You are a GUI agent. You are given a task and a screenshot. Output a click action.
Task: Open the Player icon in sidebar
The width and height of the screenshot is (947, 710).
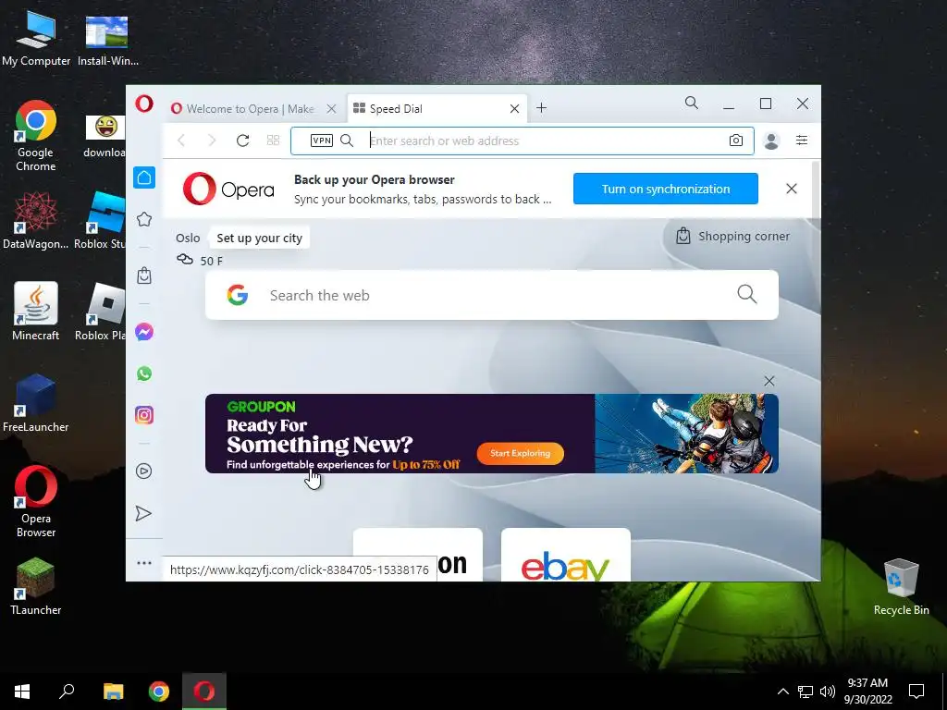coord(143,471)
